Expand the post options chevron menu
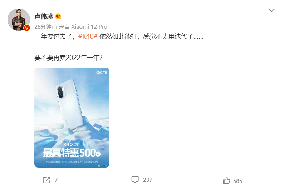284x189 pixels. point(271,10)
